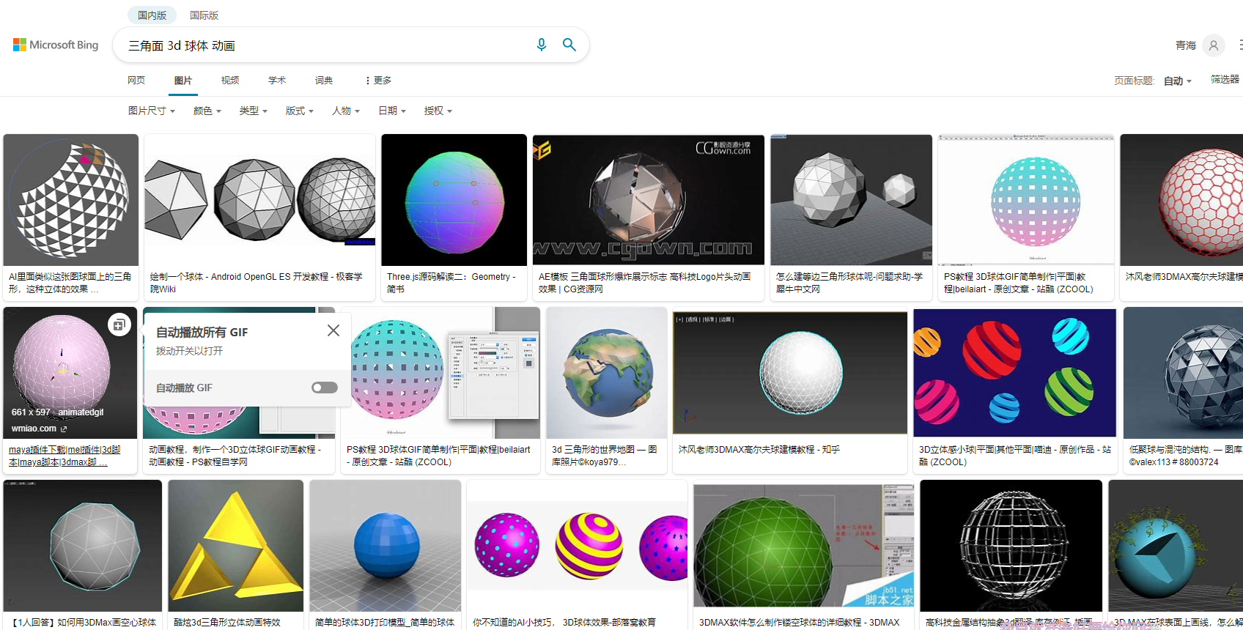Open the external link icon beside wmiao.com

coord(64,429)
